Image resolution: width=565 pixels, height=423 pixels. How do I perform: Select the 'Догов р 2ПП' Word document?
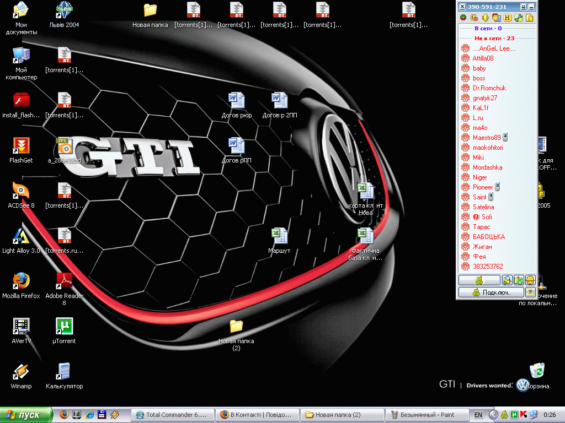[280, 105]
